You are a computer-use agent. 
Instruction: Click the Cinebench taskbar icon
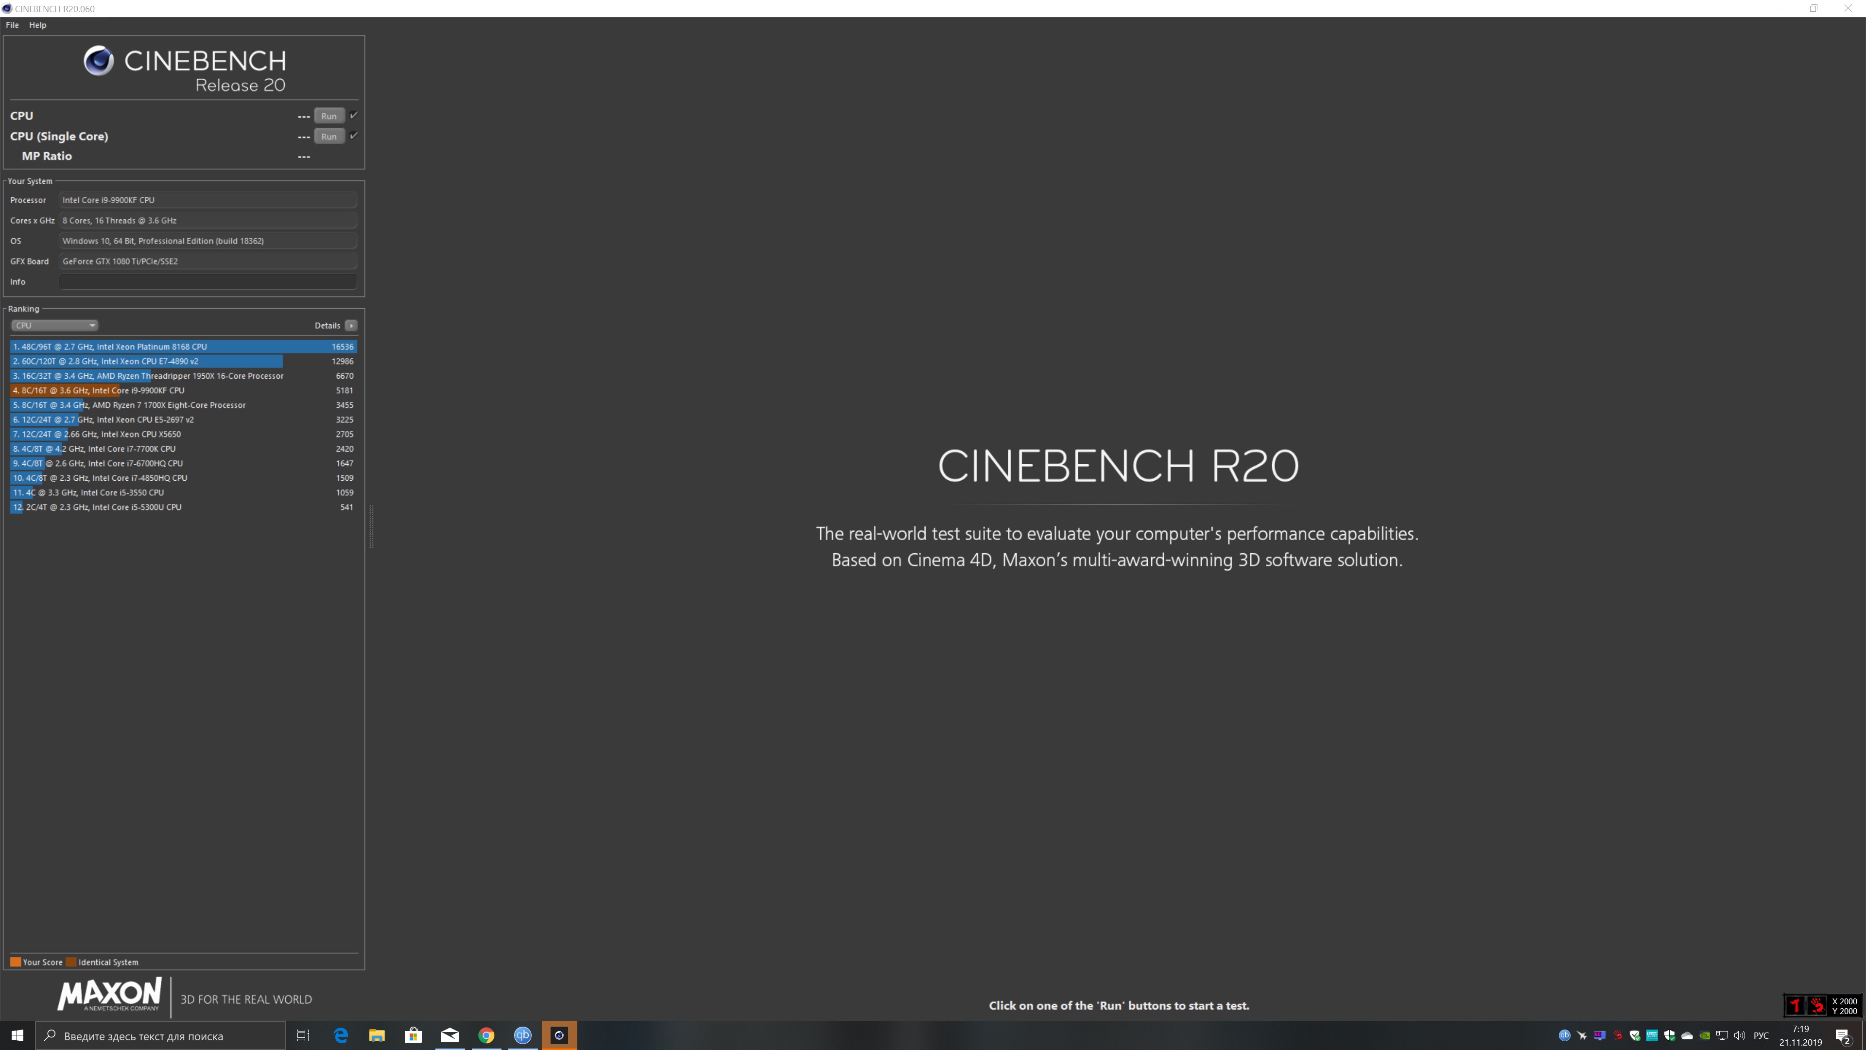pos(558,1035)
